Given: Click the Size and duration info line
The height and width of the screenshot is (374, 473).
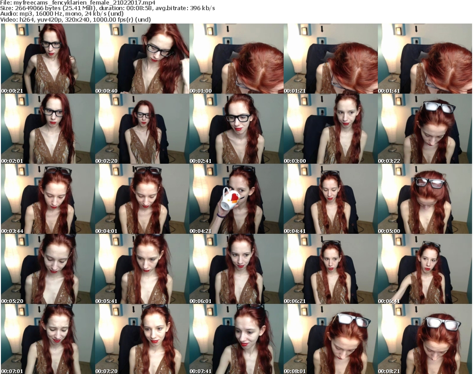Looking at the screenshot, I should point(107,8).
